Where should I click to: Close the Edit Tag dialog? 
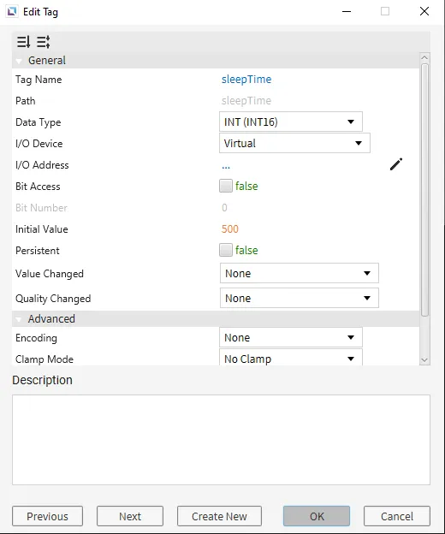tap(424, 12)
